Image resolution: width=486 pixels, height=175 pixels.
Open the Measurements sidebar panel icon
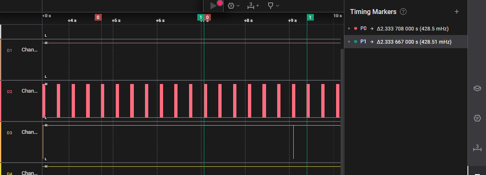477,148
